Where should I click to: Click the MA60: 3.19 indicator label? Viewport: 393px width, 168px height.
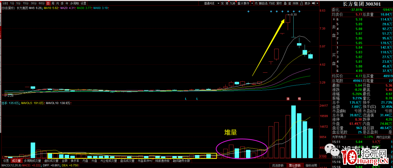pos(100,8)
